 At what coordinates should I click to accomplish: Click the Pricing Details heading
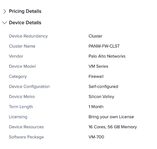(25, 11)
